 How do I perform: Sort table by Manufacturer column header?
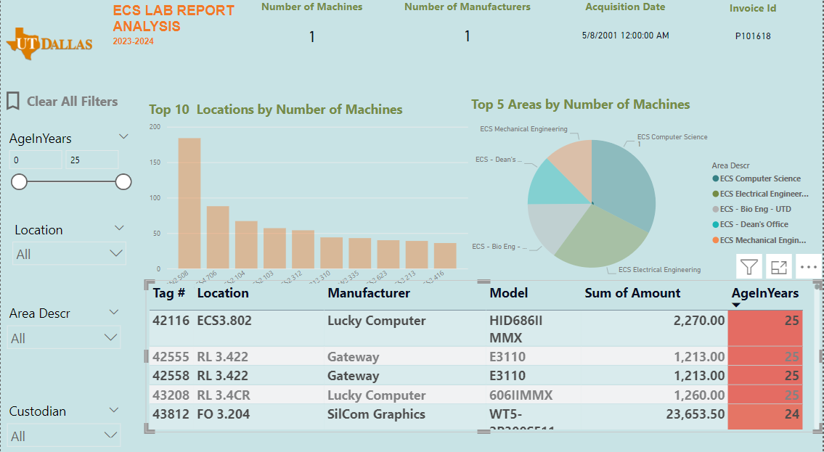tap(369, 293)
